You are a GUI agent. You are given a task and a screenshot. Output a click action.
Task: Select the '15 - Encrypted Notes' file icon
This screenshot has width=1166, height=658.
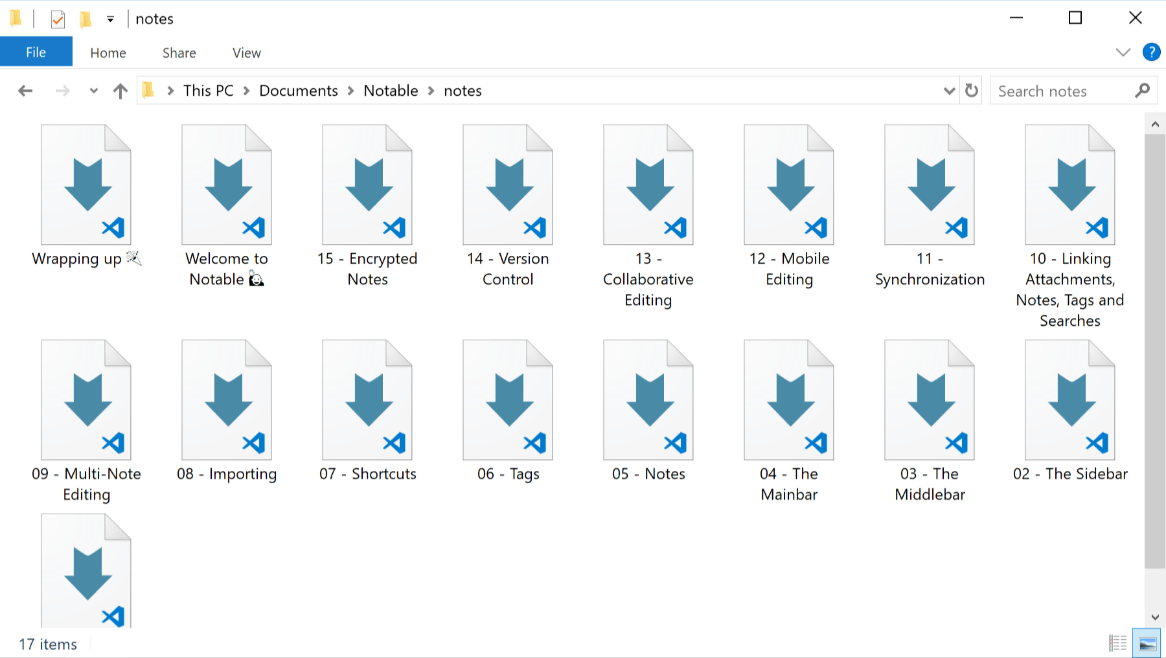click(367, 185)
